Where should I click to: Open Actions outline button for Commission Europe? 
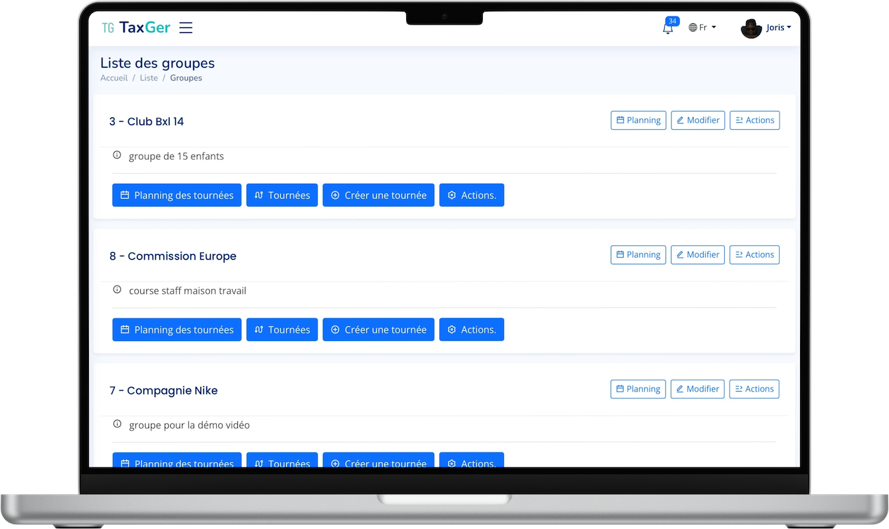[x=754, y=255]
